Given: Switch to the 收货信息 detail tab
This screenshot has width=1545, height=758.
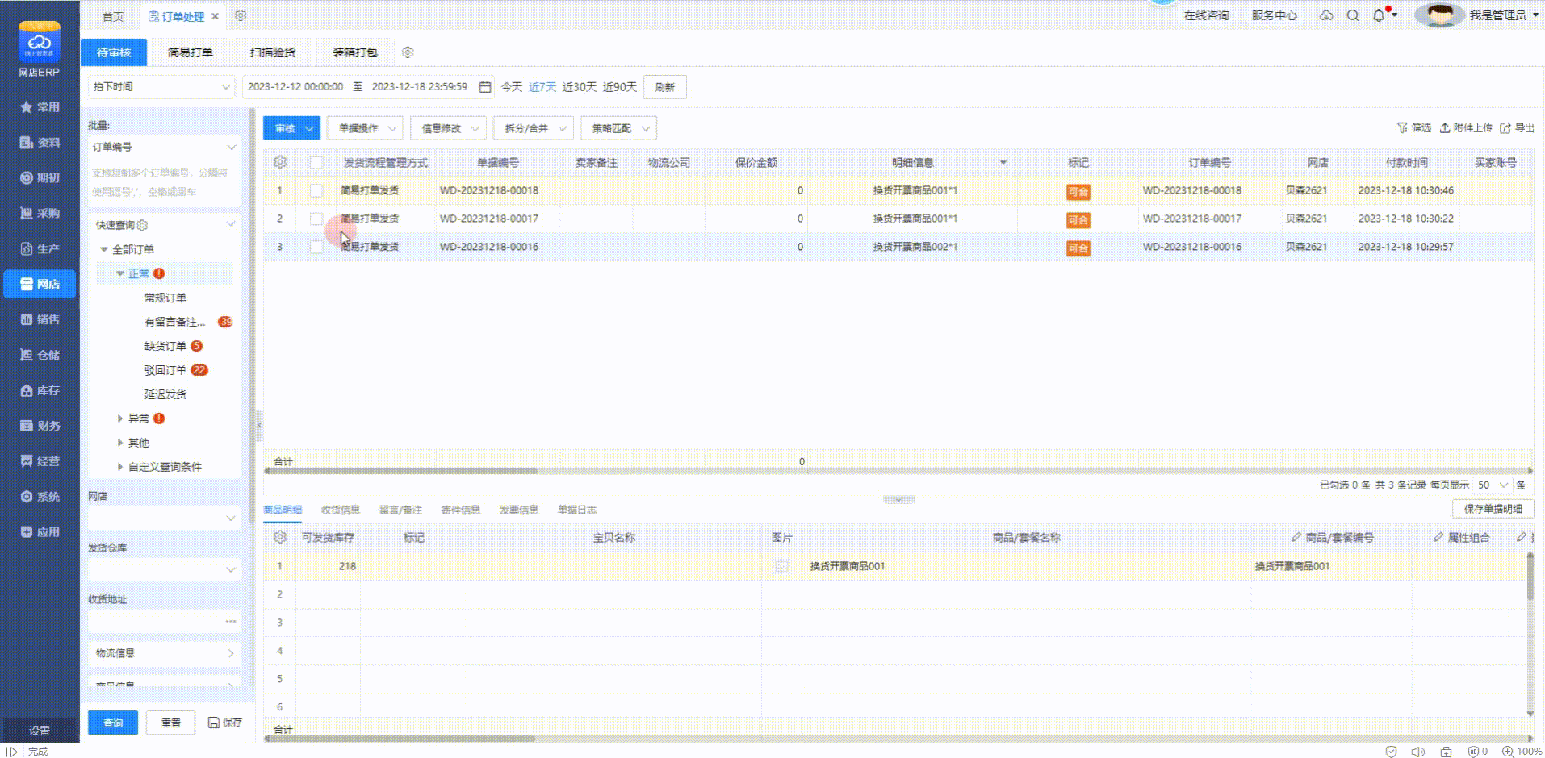Looking at the screenshot, I should pos(340,510).
